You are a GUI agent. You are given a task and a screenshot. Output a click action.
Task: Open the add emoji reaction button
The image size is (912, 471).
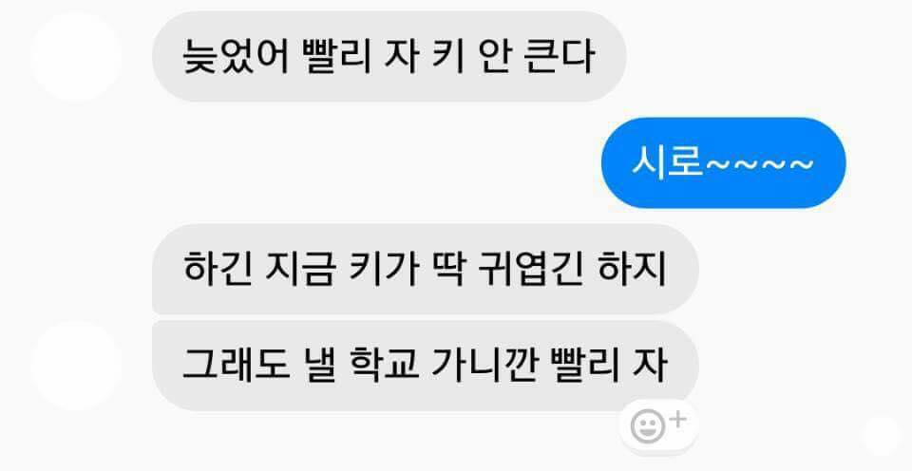(x=658, y=425)
